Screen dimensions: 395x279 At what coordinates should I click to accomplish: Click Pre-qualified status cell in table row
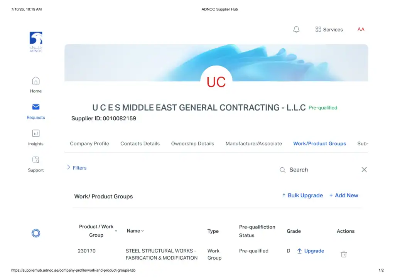(x=254, y=251)
